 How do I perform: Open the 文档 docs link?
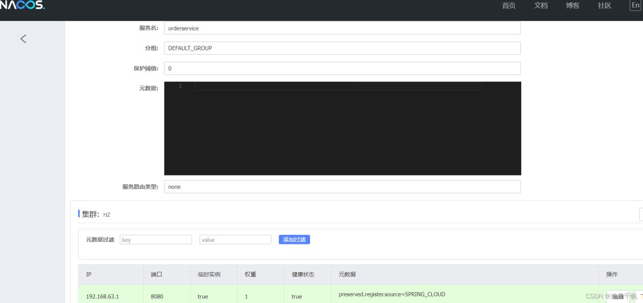pyautogui.click(x=541, y=6)
